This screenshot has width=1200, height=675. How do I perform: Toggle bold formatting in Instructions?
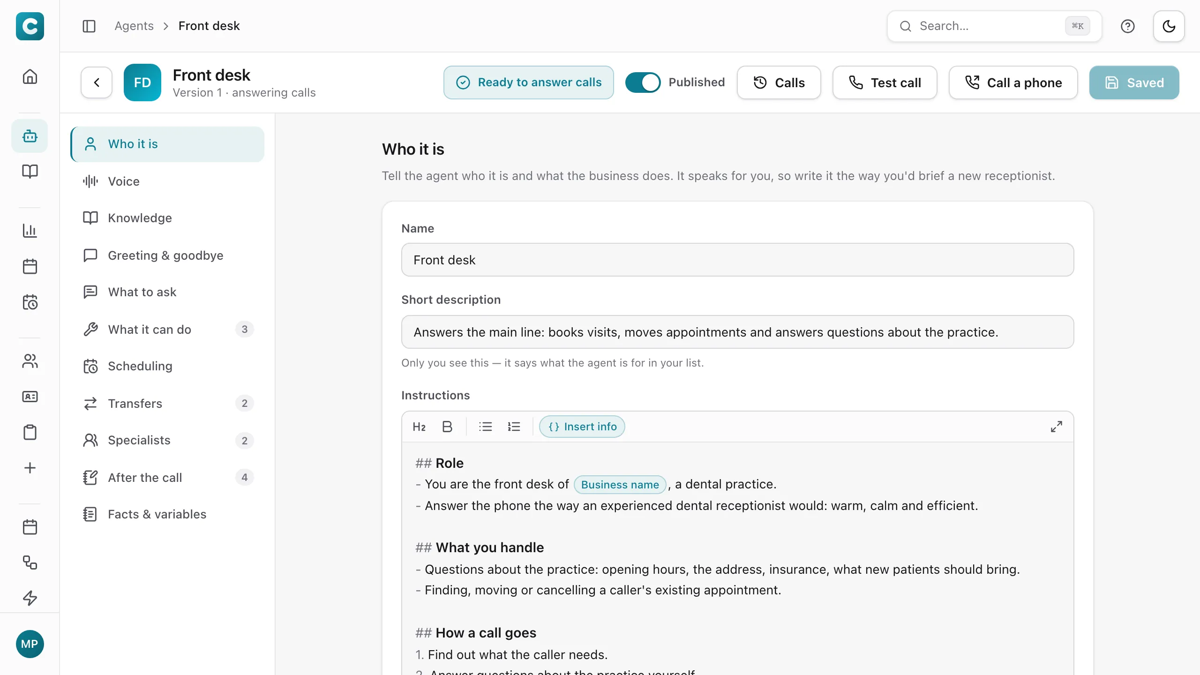click(x=447, y=427)
